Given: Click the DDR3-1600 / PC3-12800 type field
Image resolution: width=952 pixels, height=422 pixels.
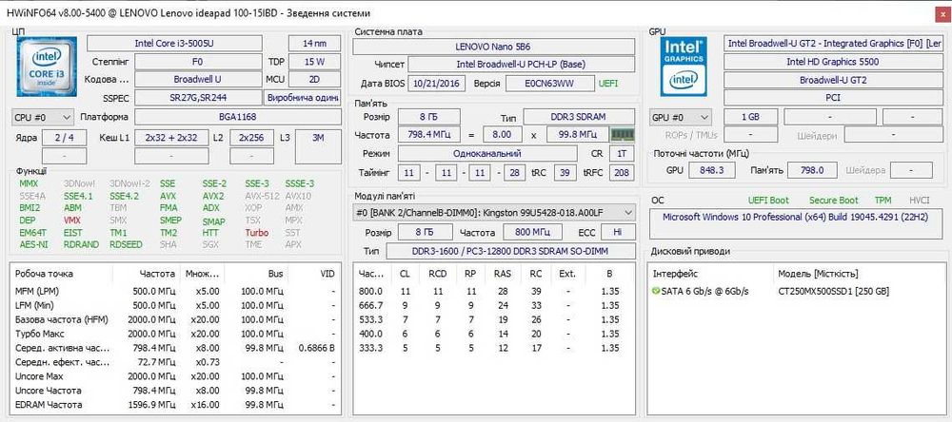Looking at the screenshot, I should 510,251.
